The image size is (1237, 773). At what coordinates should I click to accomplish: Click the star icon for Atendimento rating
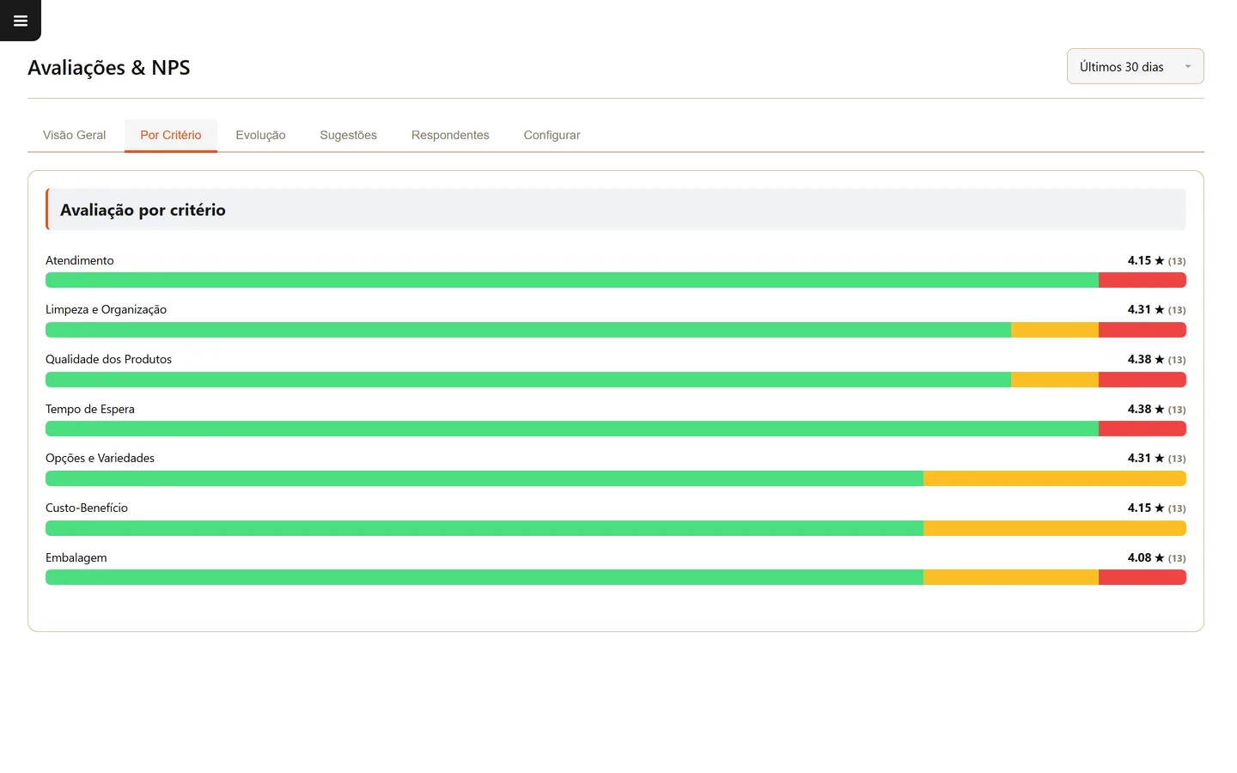pos(1160,260)
